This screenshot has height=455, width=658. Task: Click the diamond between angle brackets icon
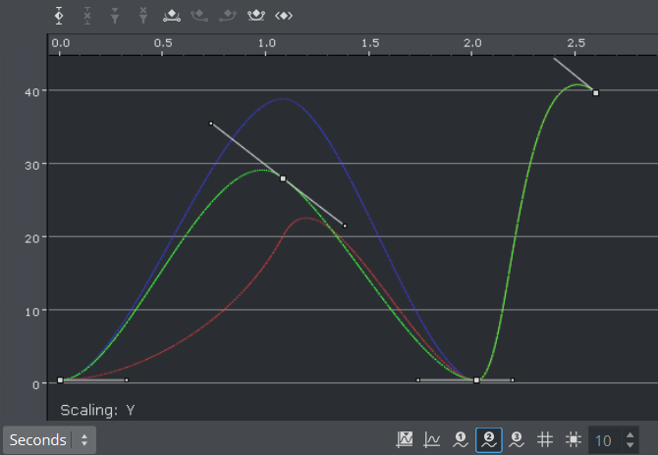pyautogui.click(x=284, y=16)
